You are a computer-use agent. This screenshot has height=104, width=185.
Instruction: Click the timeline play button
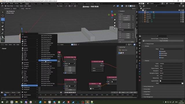[x=71, y=92]
